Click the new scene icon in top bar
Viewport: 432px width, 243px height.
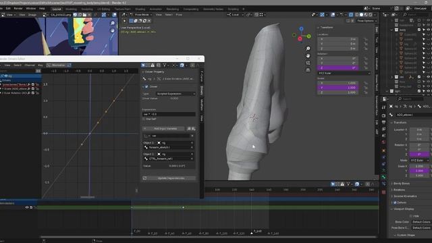click(396, 9)
